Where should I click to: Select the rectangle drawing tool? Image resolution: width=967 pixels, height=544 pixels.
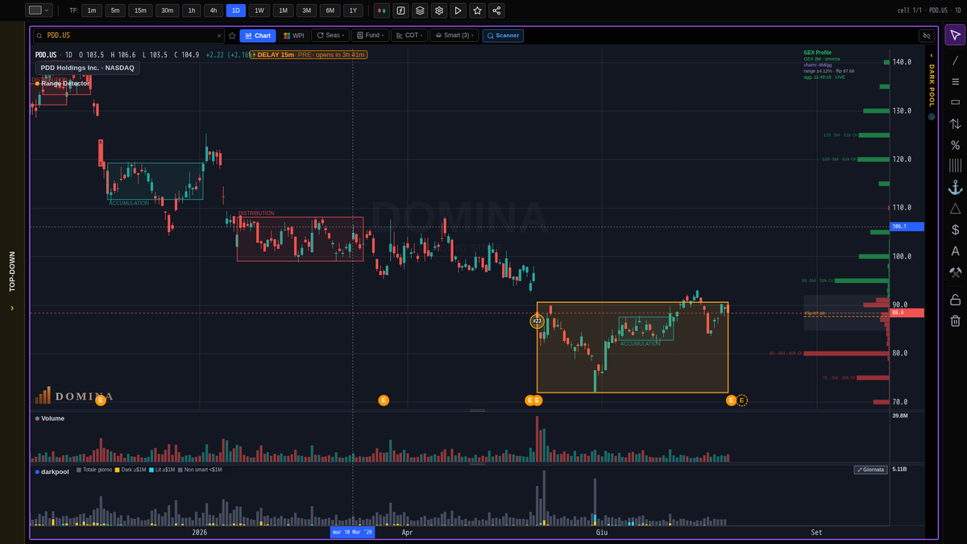coord(955,102)
